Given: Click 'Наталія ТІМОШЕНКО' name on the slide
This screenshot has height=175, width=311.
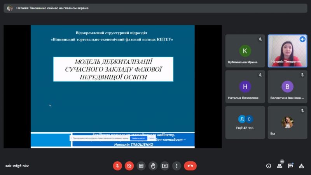Looking at the screenshot, I should pos(134,145).
